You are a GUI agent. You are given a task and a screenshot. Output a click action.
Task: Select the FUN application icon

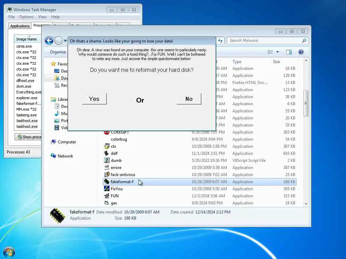[x=107, y=196]
